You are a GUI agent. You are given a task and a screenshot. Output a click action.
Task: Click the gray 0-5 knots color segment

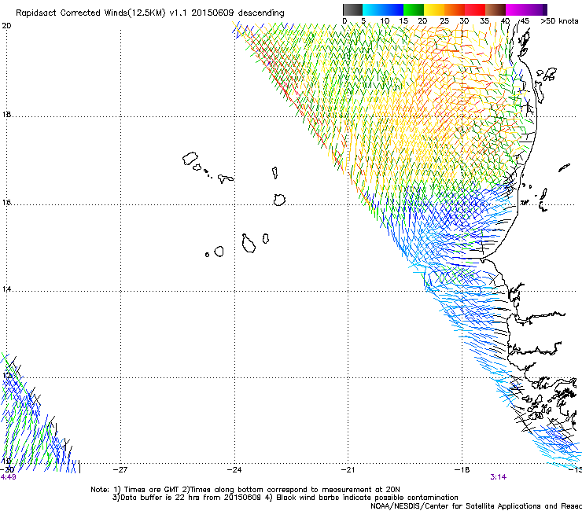[x=352, y=9]
